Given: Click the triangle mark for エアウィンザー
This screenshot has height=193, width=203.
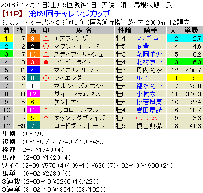Looking at the screenshot, I should coord(46,38).
